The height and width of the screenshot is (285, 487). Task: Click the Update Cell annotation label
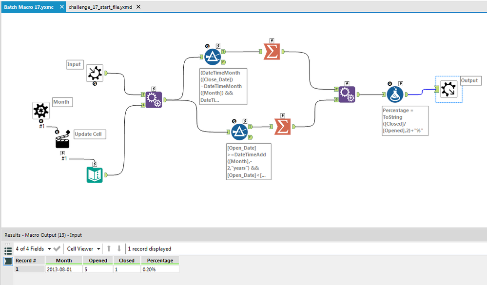[x=89, y=134]
